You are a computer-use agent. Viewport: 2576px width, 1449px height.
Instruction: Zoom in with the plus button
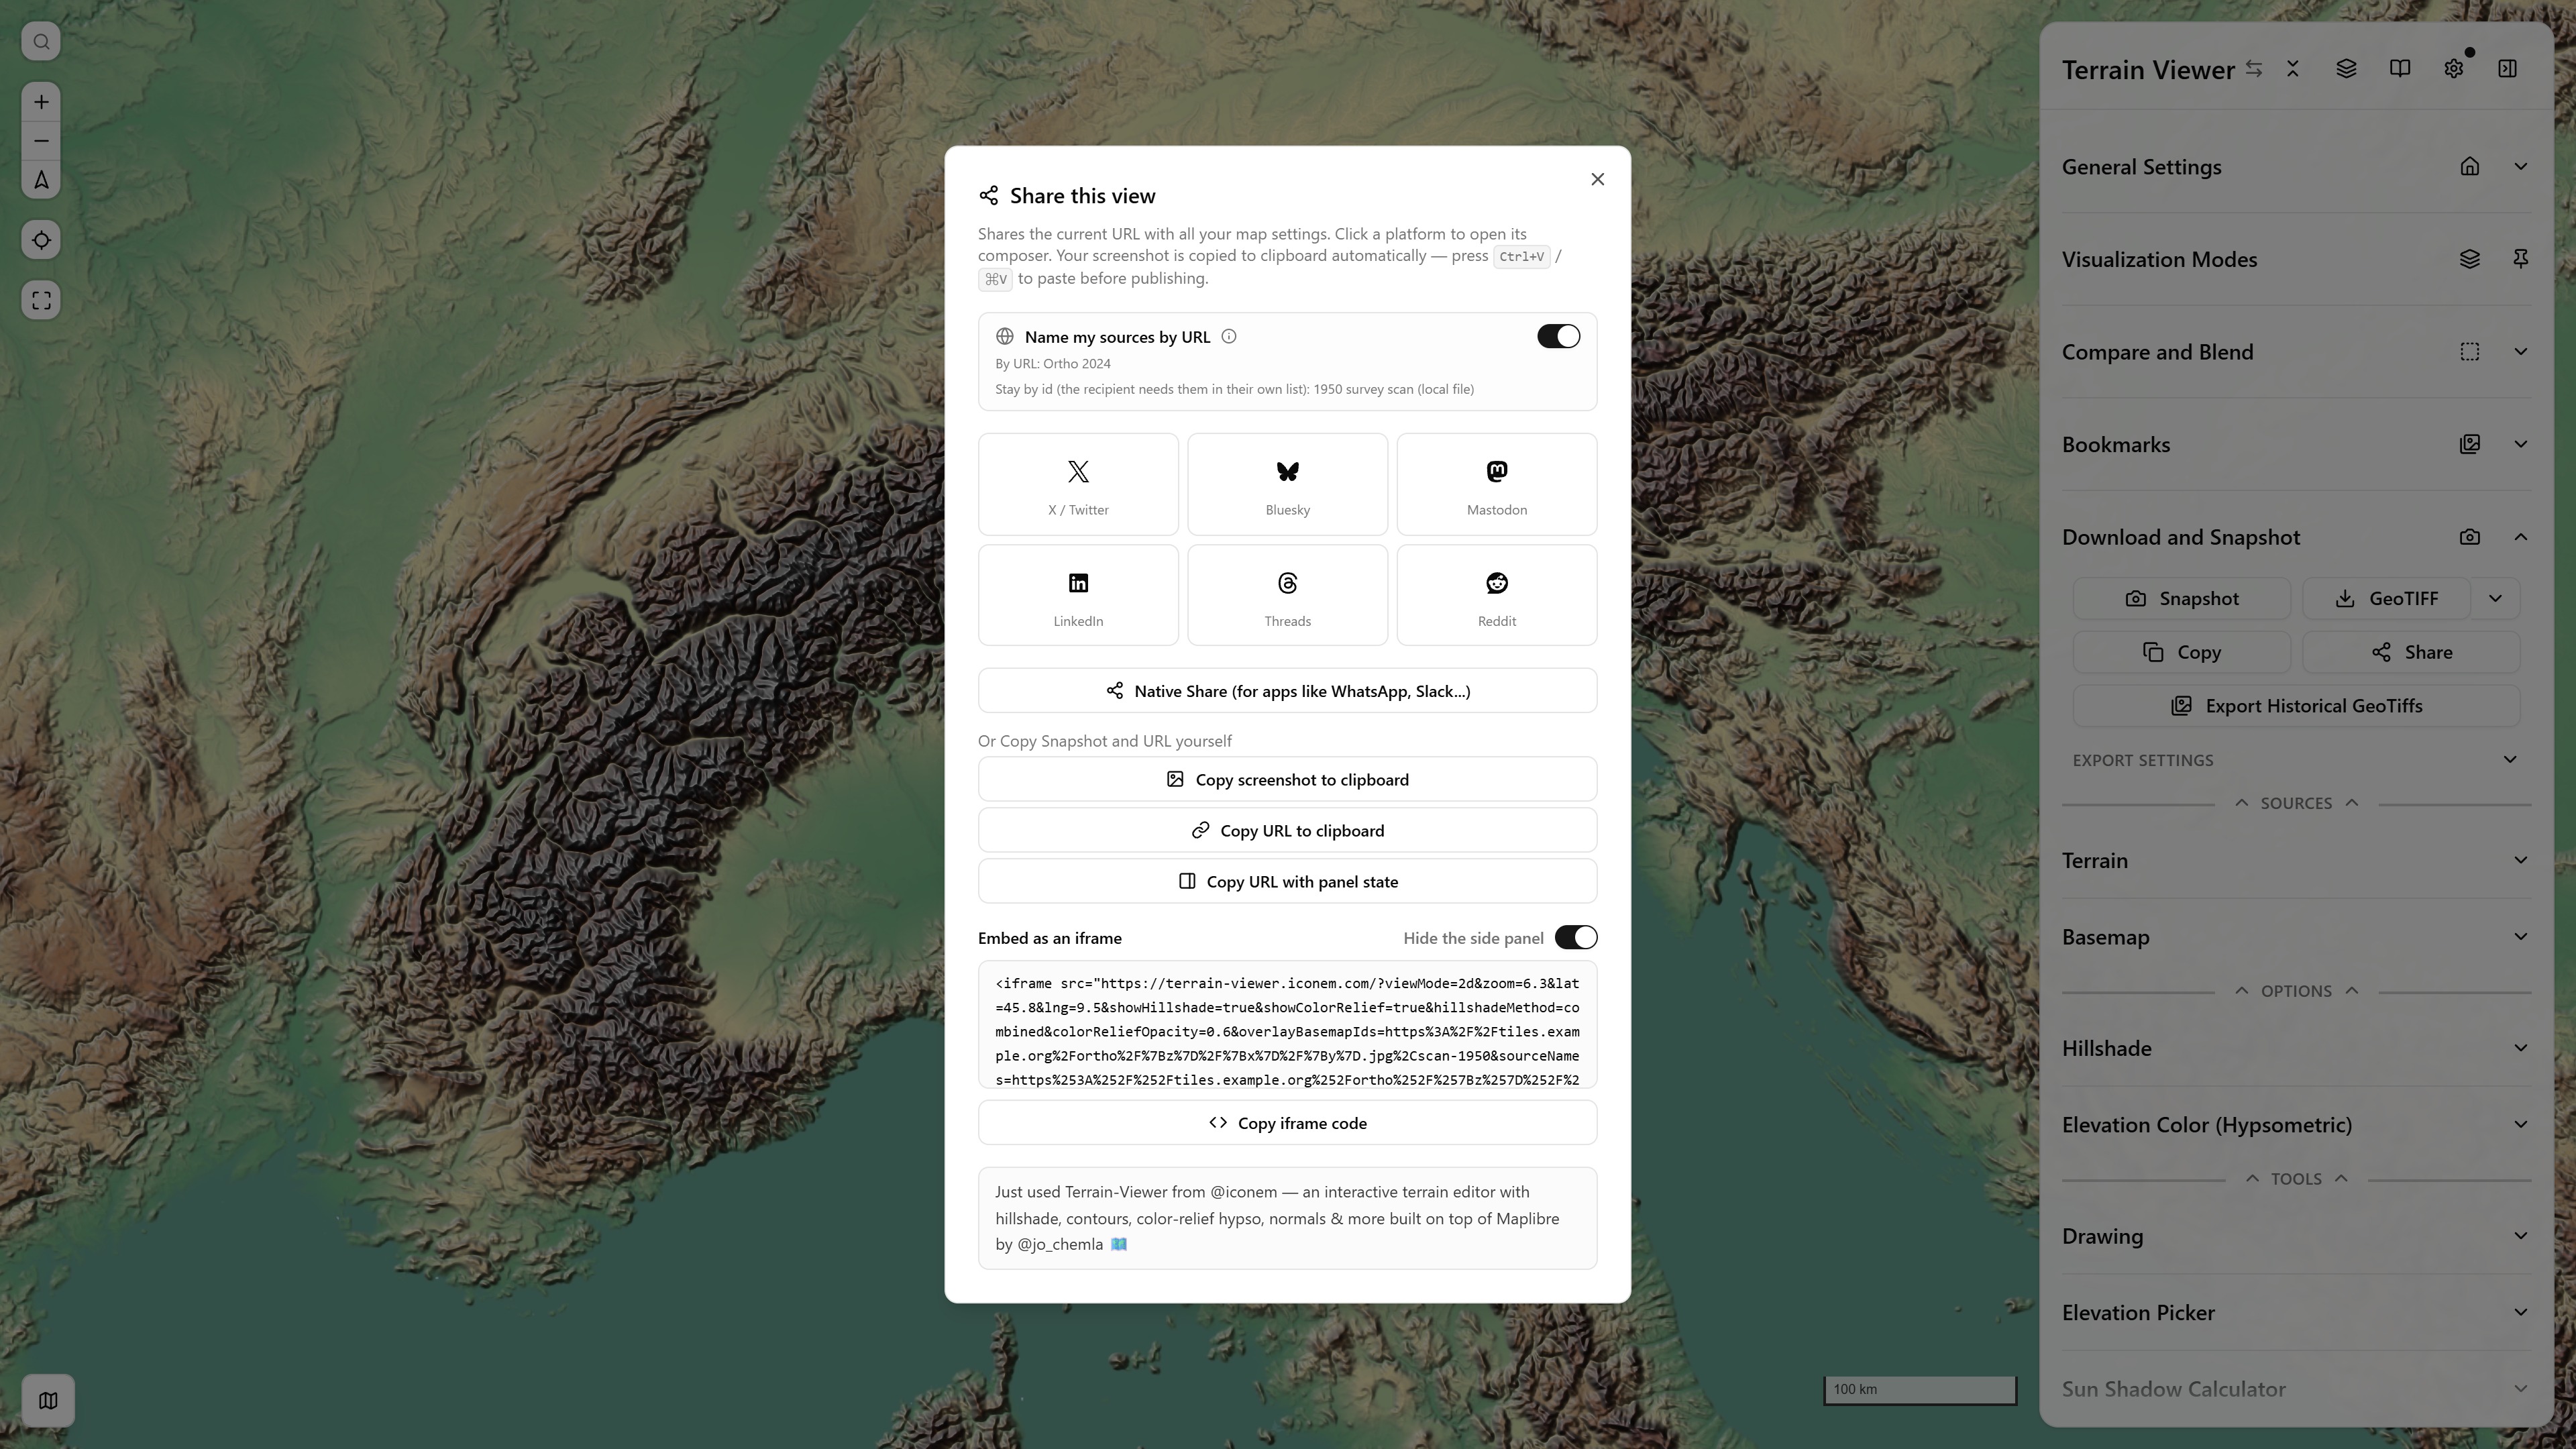coord(41,102)
